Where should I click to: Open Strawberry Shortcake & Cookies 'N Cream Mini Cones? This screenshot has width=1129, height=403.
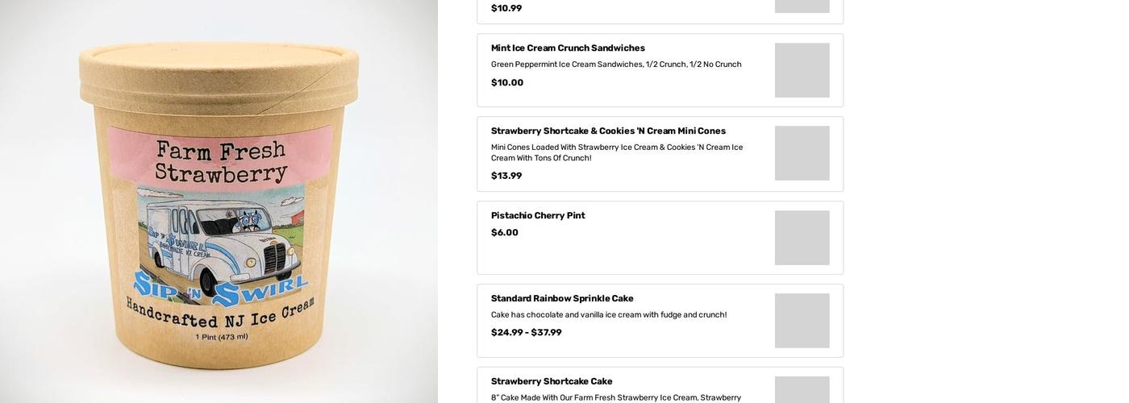pyautogui.click(x=608, y=131)
